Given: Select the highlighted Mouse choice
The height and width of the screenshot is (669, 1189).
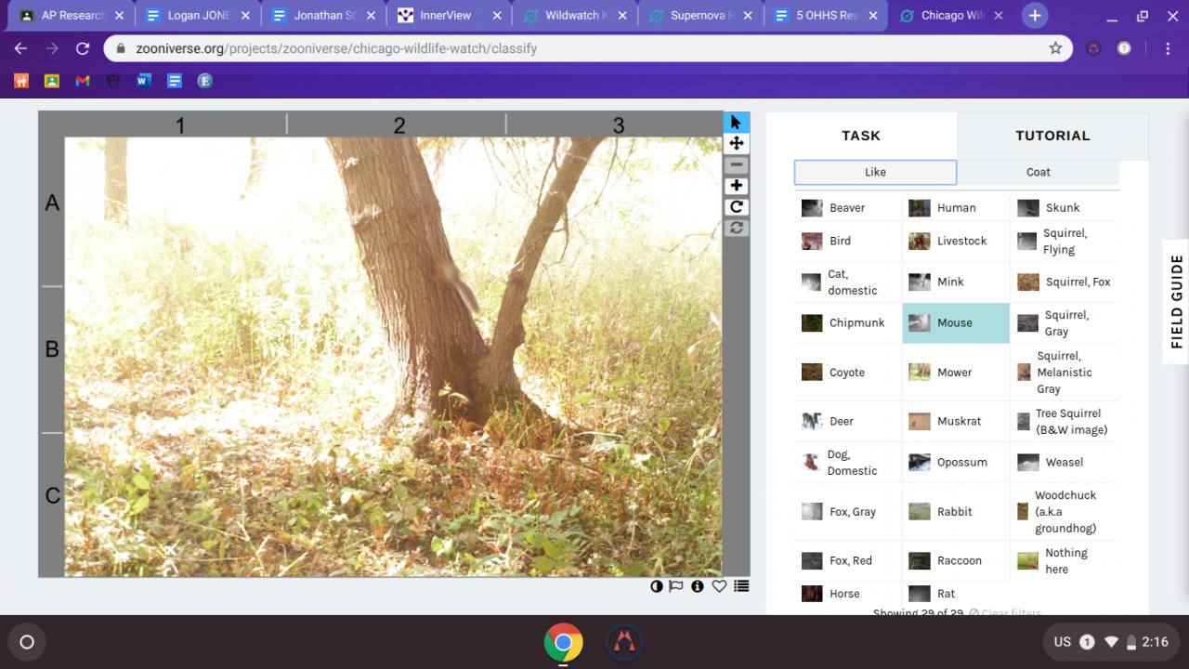Looking at the screenshot, I should pos(956,323).
